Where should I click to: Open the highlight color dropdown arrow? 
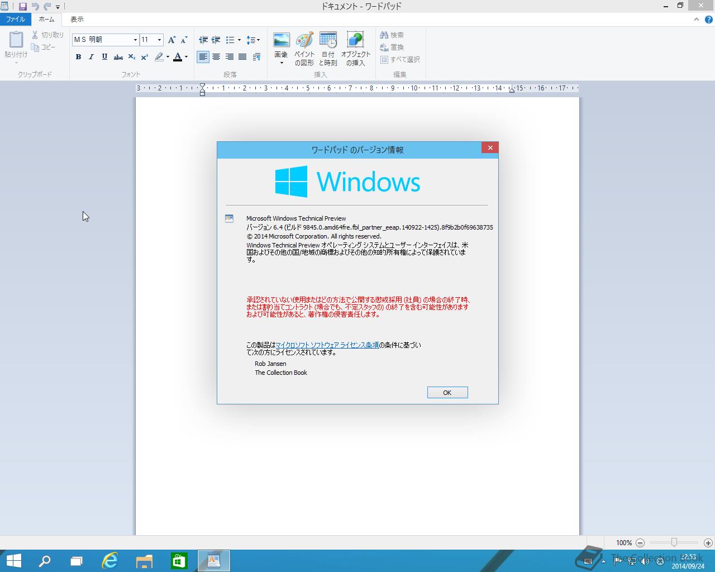click(x=168, y=56)
